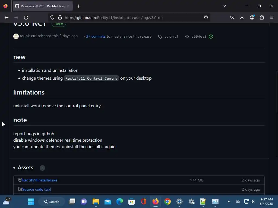Open Microsoft Store from taskbar
Screen dimensions: 278x208
click(132, 201)
